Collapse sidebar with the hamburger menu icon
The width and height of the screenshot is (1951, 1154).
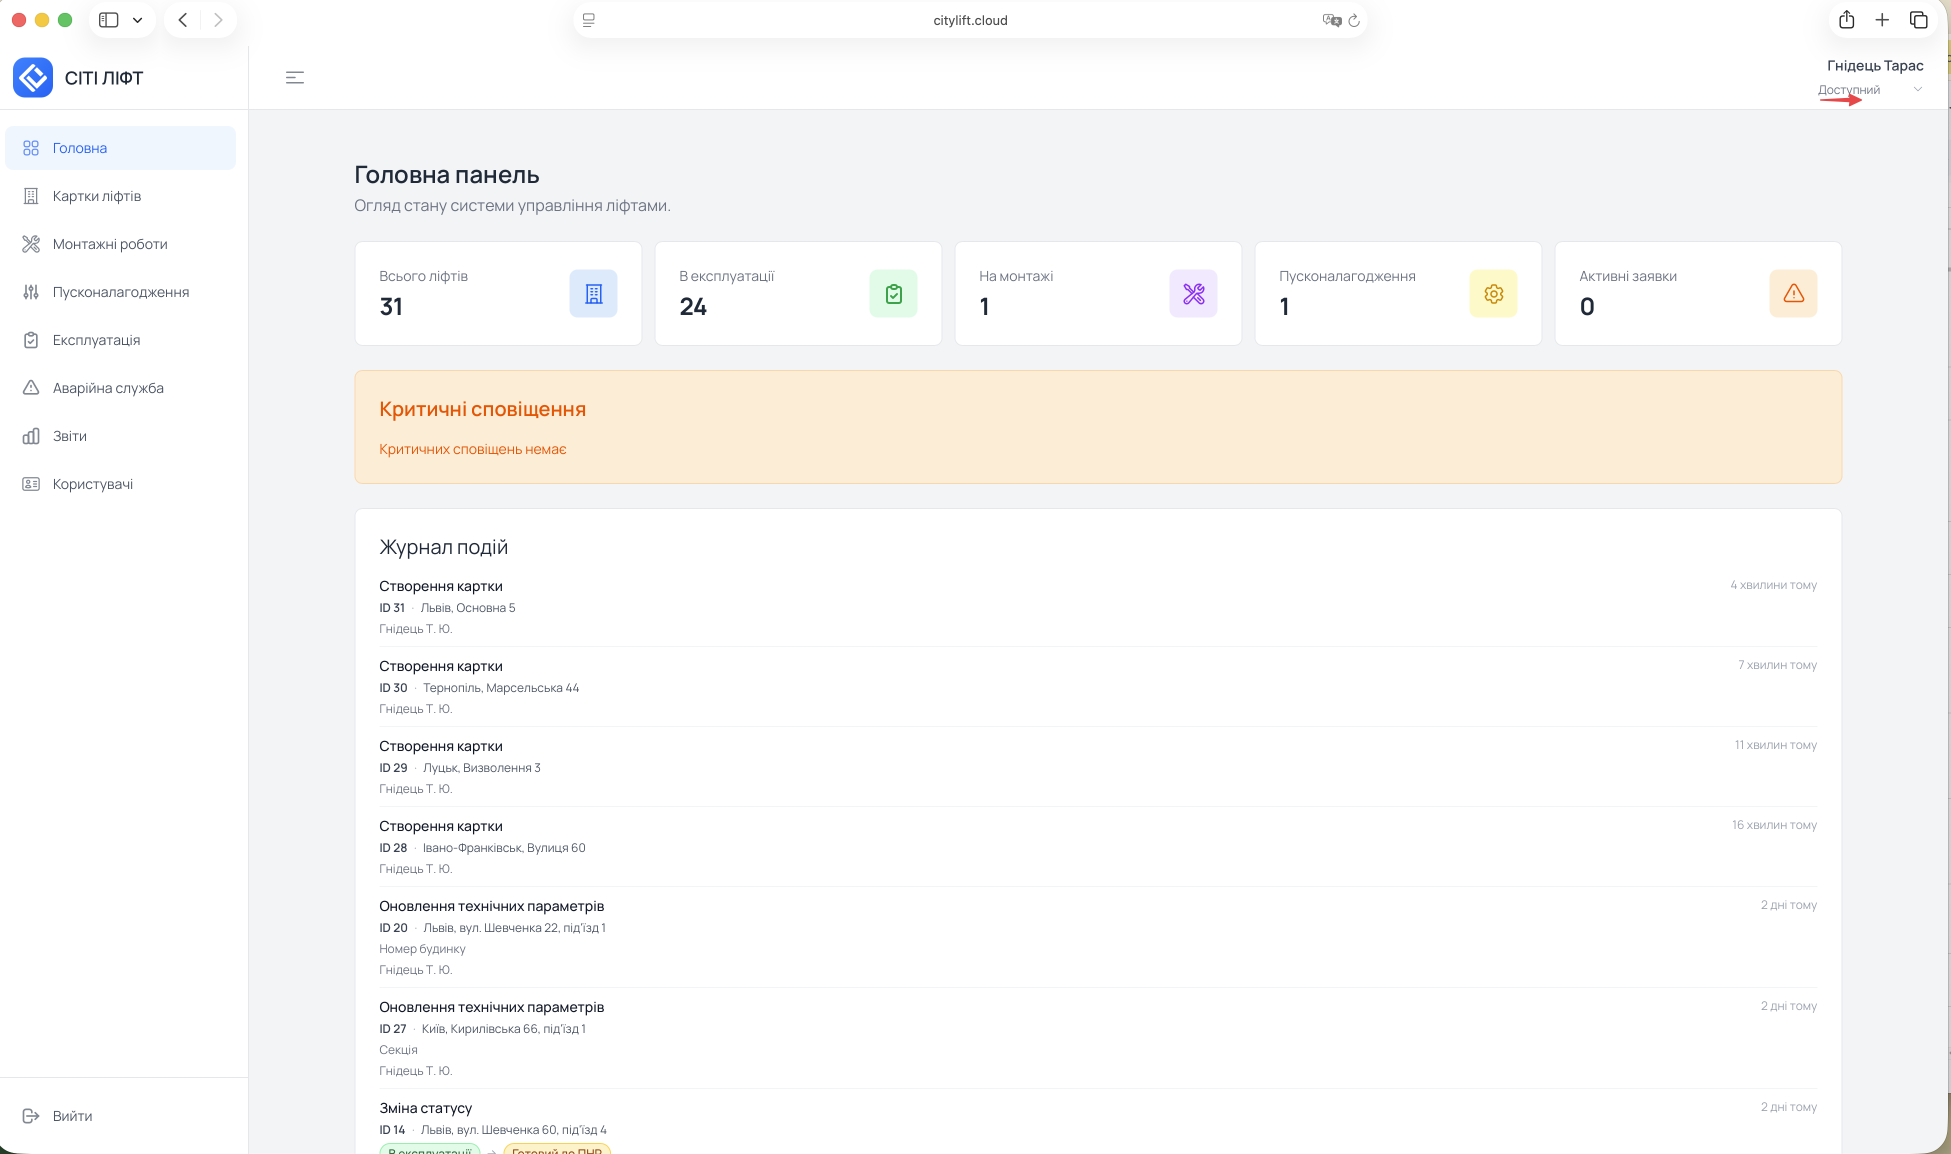pos(294,78)
